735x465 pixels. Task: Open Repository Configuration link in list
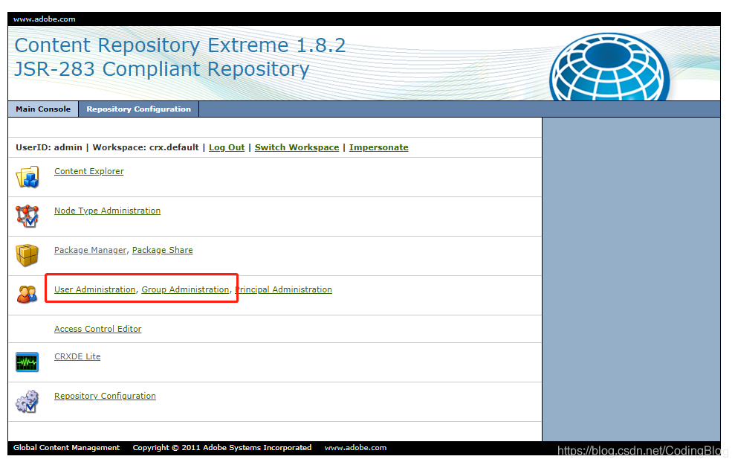pos(105,396)
